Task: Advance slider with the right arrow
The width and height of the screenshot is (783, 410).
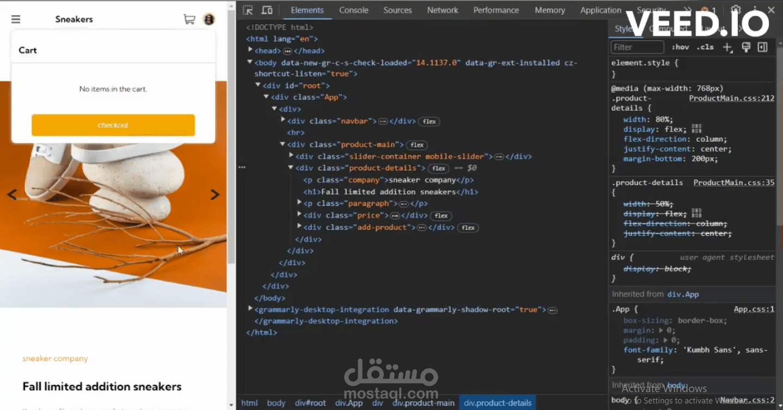Action: (215, 194)
